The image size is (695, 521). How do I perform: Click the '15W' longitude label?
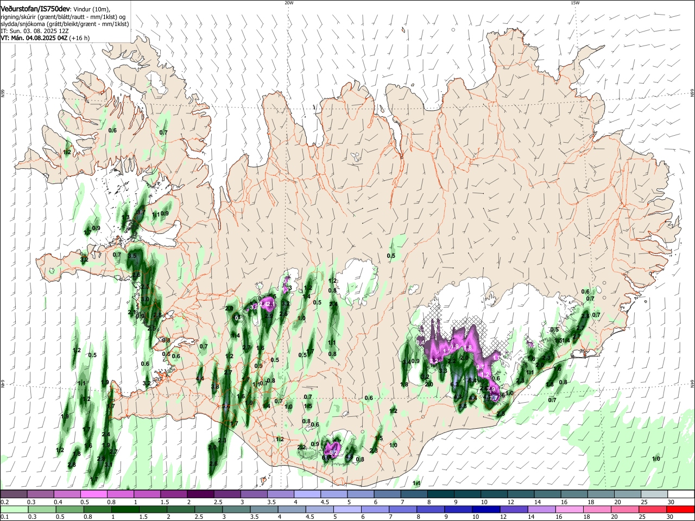click(575, 3)
